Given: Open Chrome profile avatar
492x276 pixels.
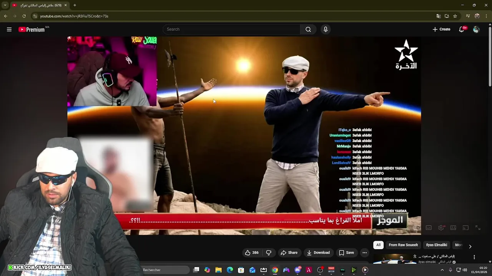Looking at the screenshot, I should click(x=477, y=16).
